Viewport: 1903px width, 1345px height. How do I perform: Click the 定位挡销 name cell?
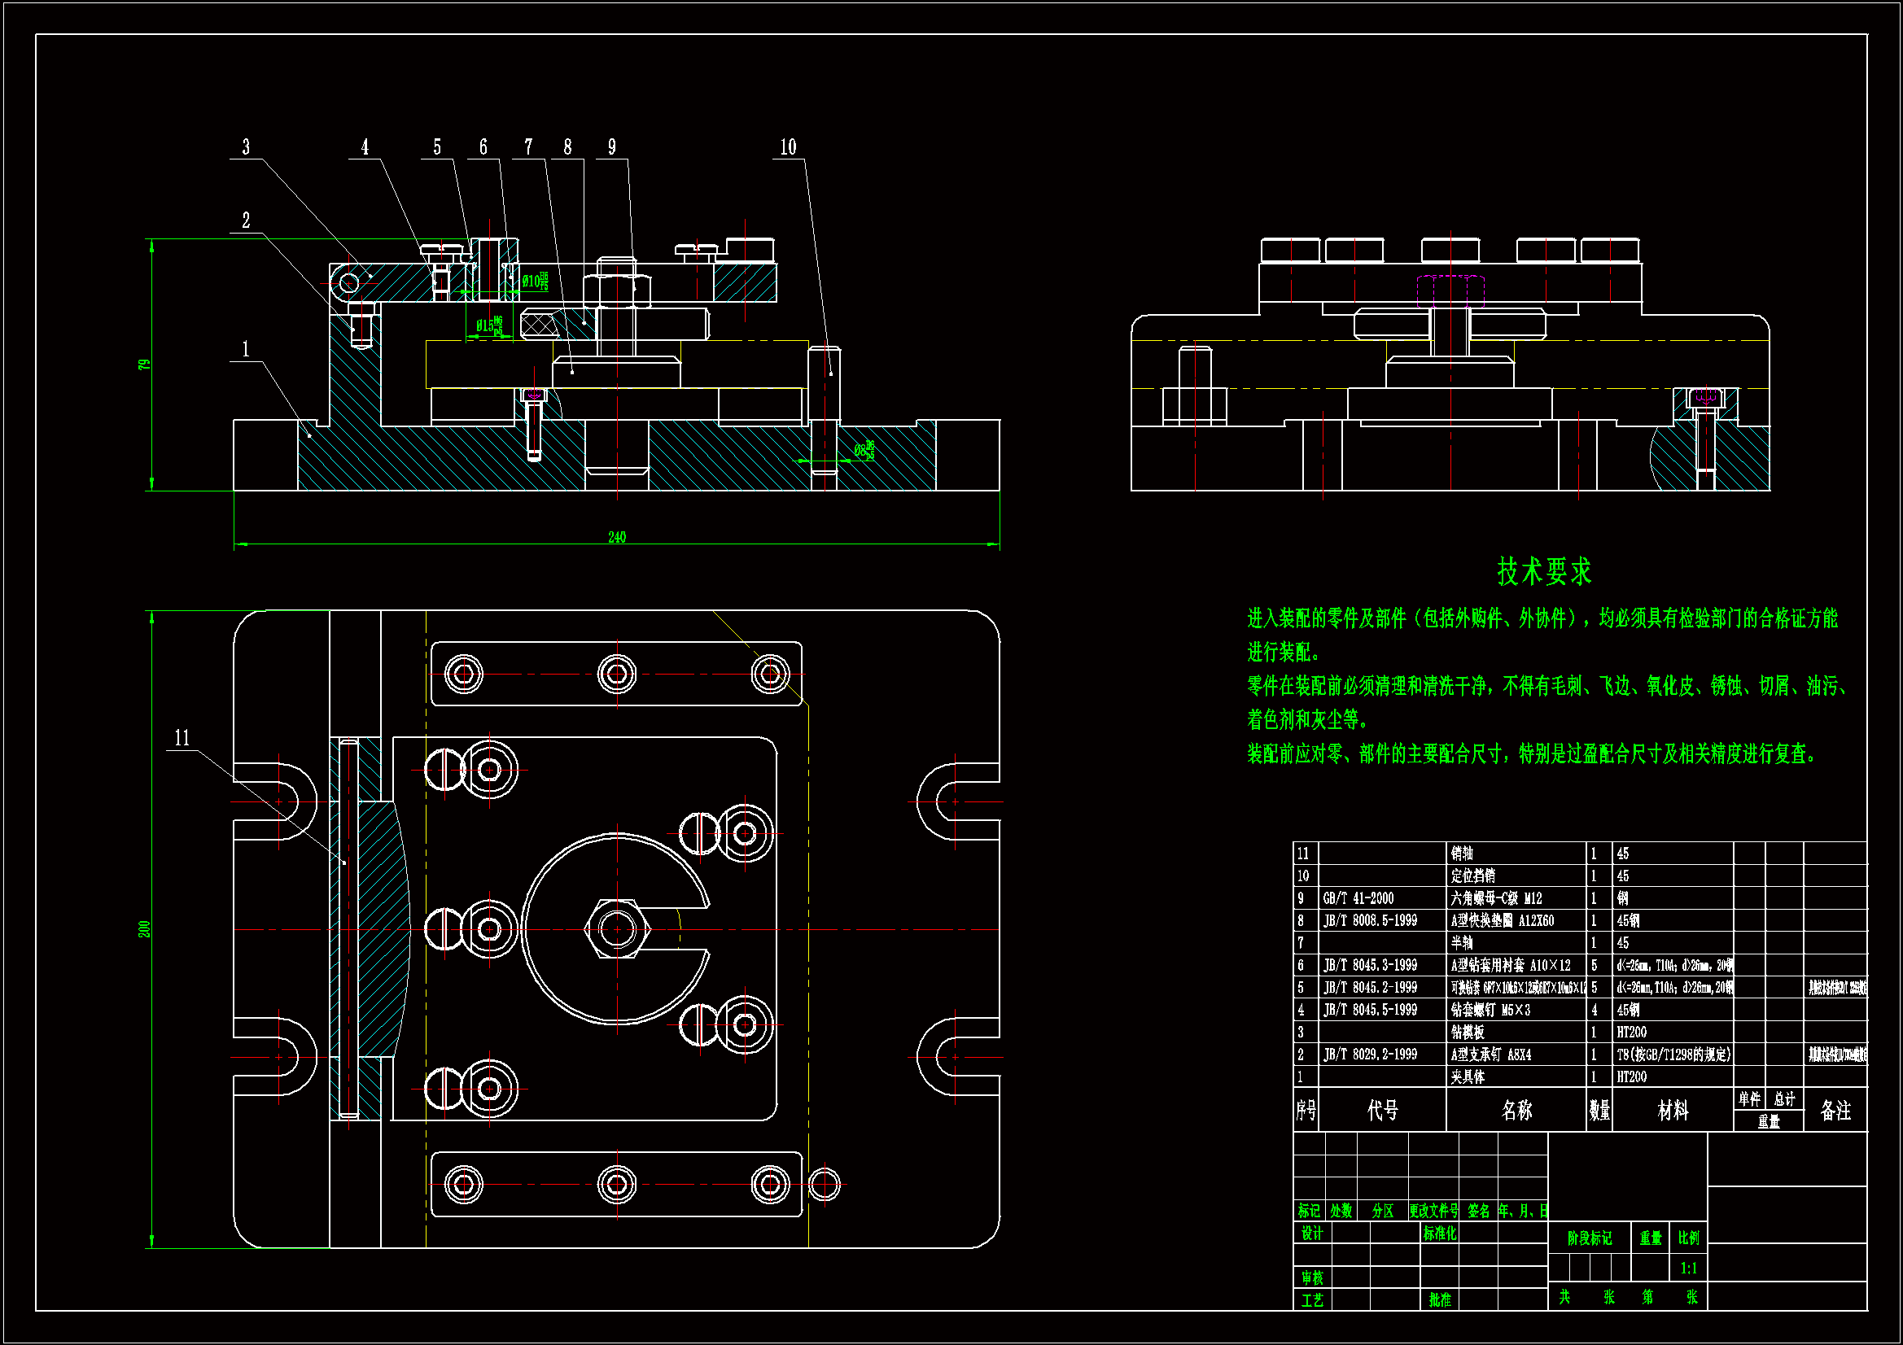[x=1473, y=876]
